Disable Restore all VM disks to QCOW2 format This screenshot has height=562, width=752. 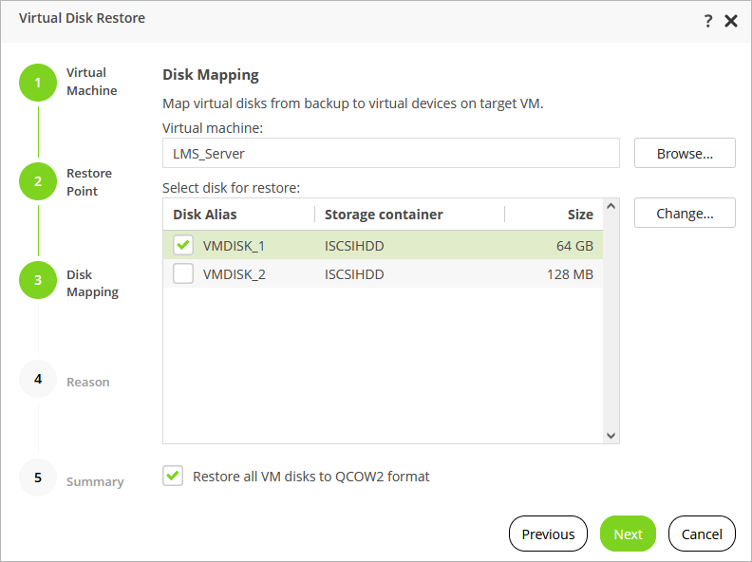pos(173,476)
